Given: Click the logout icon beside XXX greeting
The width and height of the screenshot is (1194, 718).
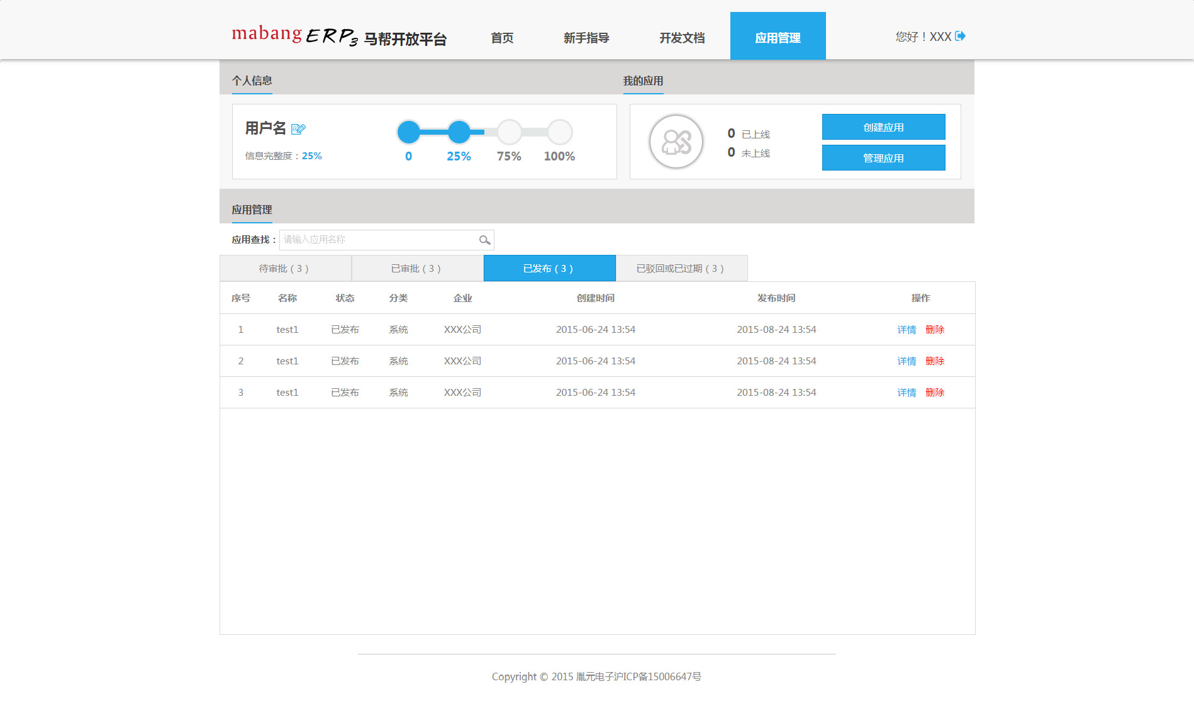Looking at the screenshot, I should [960, 36].
